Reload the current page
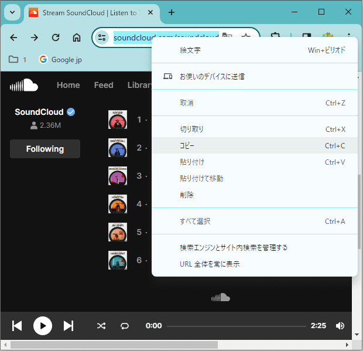Image resolution: width=363 pixels, height=351 pixels. pyautogui.click(x=56, y=38)
